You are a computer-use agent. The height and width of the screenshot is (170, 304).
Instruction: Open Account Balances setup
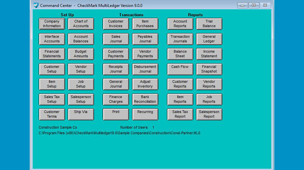81,39
